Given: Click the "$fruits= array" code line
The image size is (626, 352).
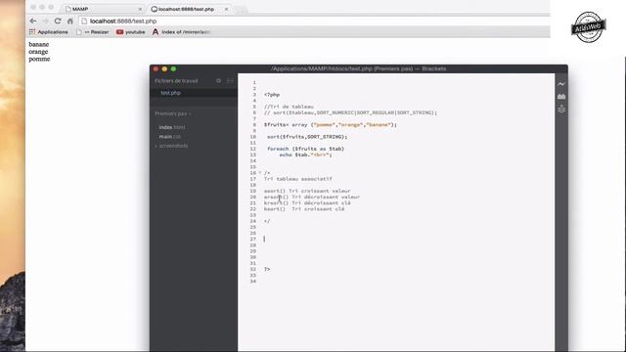Looking at the screenshot, I should point(331,124).
